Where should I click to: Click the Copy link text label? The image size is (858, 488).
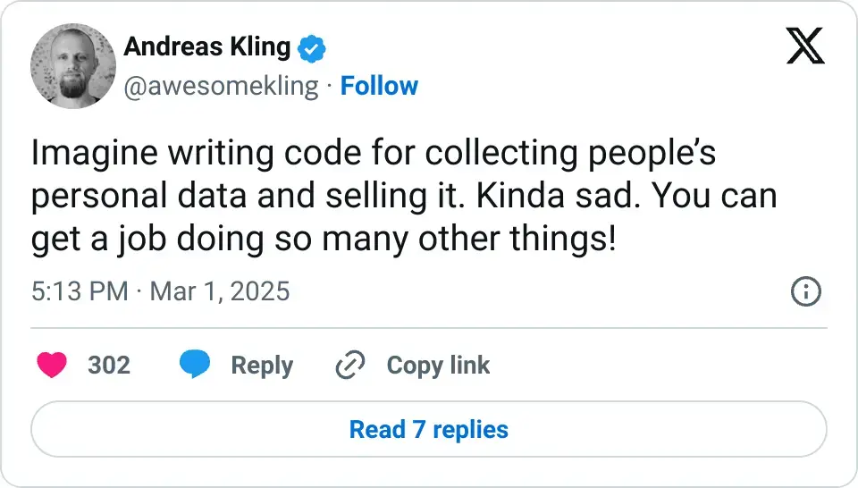click(438, 365)
